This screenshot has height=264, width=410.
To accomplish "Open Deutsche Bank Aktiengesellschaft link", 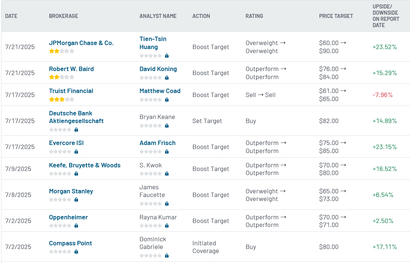I will pos(77,117).
